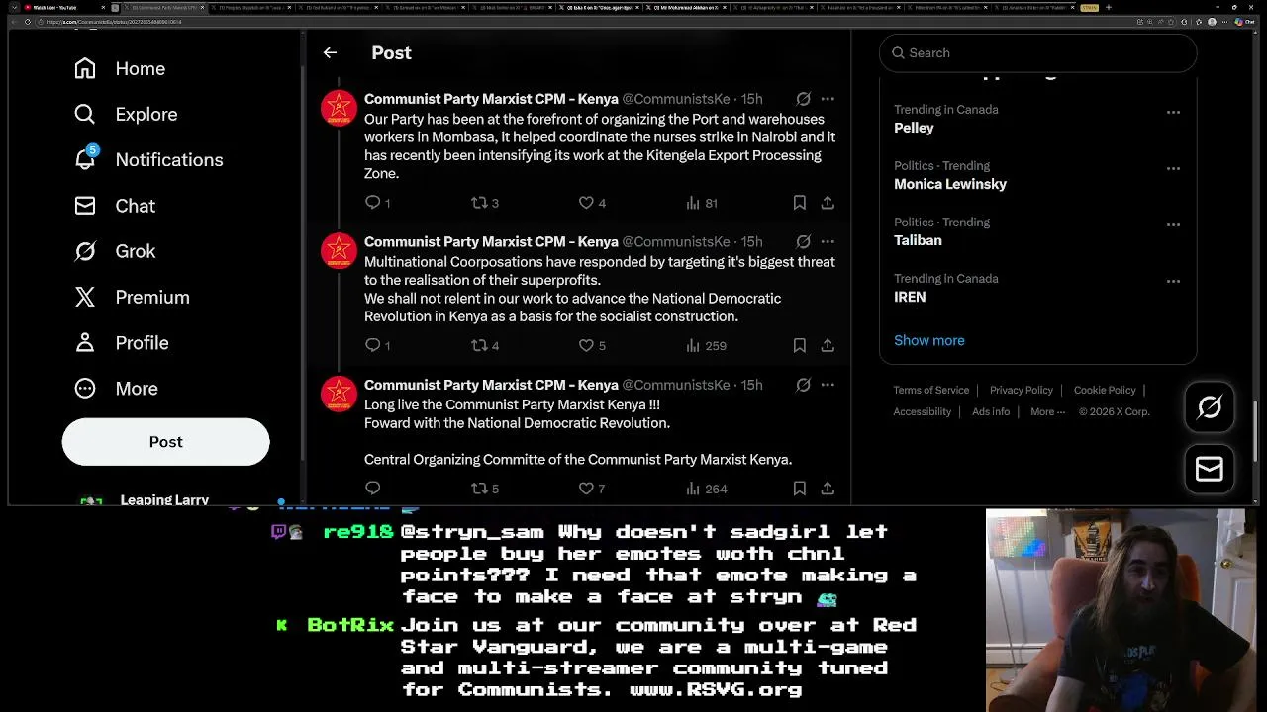This screenshot has height=712, width=1267.
Task: Switch to the Watch later YouTube tab
Action: click(66, 7)
